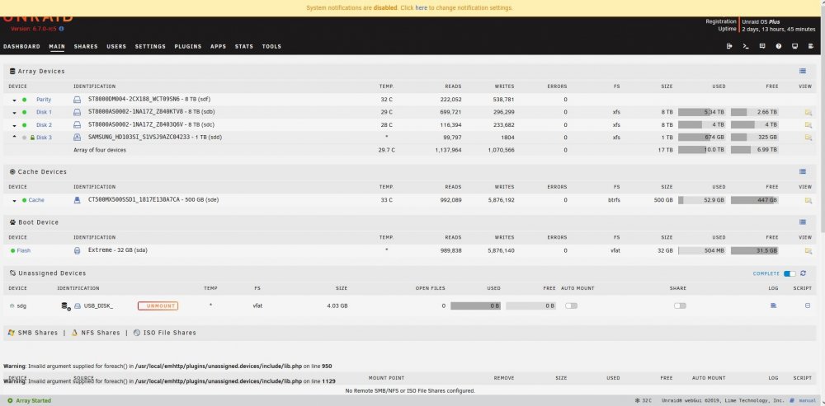Click Disk 3 used bar 674 GB
Image resolution: width=825 pixels, height=406 pixels.
coord(702,138)
